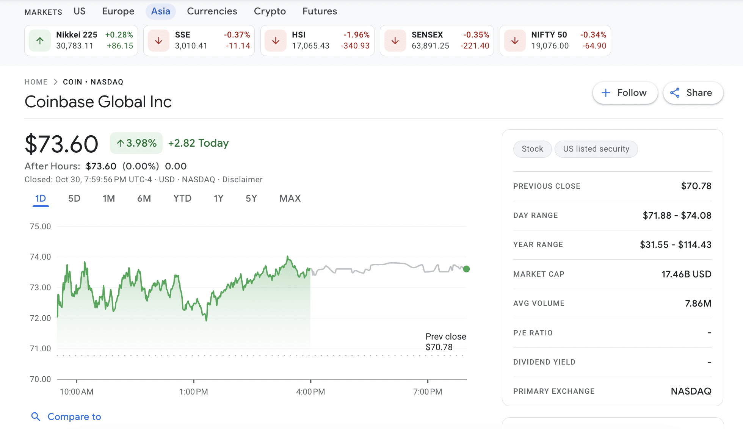Click the Nikkei 225 green up-arrow icon
The image size is (743, 429).
click(40, 41)
